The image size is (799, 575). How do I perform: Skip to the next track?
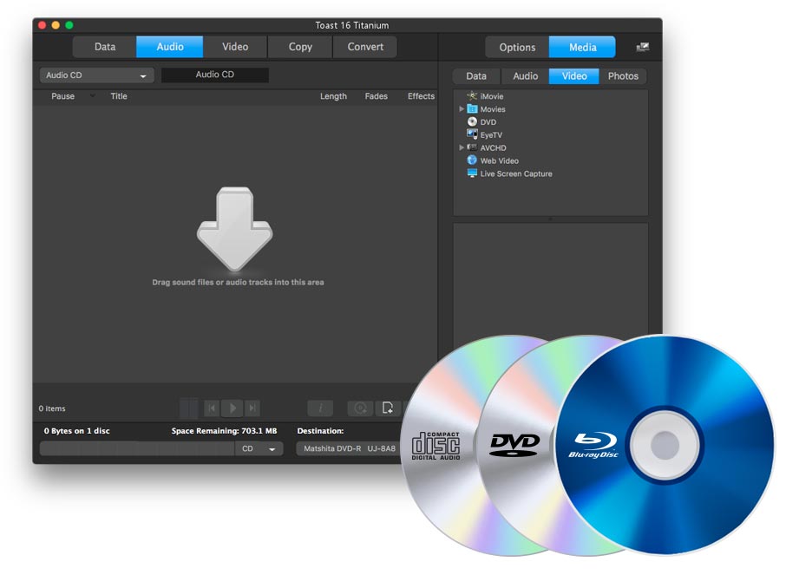[x=252, y=408]
